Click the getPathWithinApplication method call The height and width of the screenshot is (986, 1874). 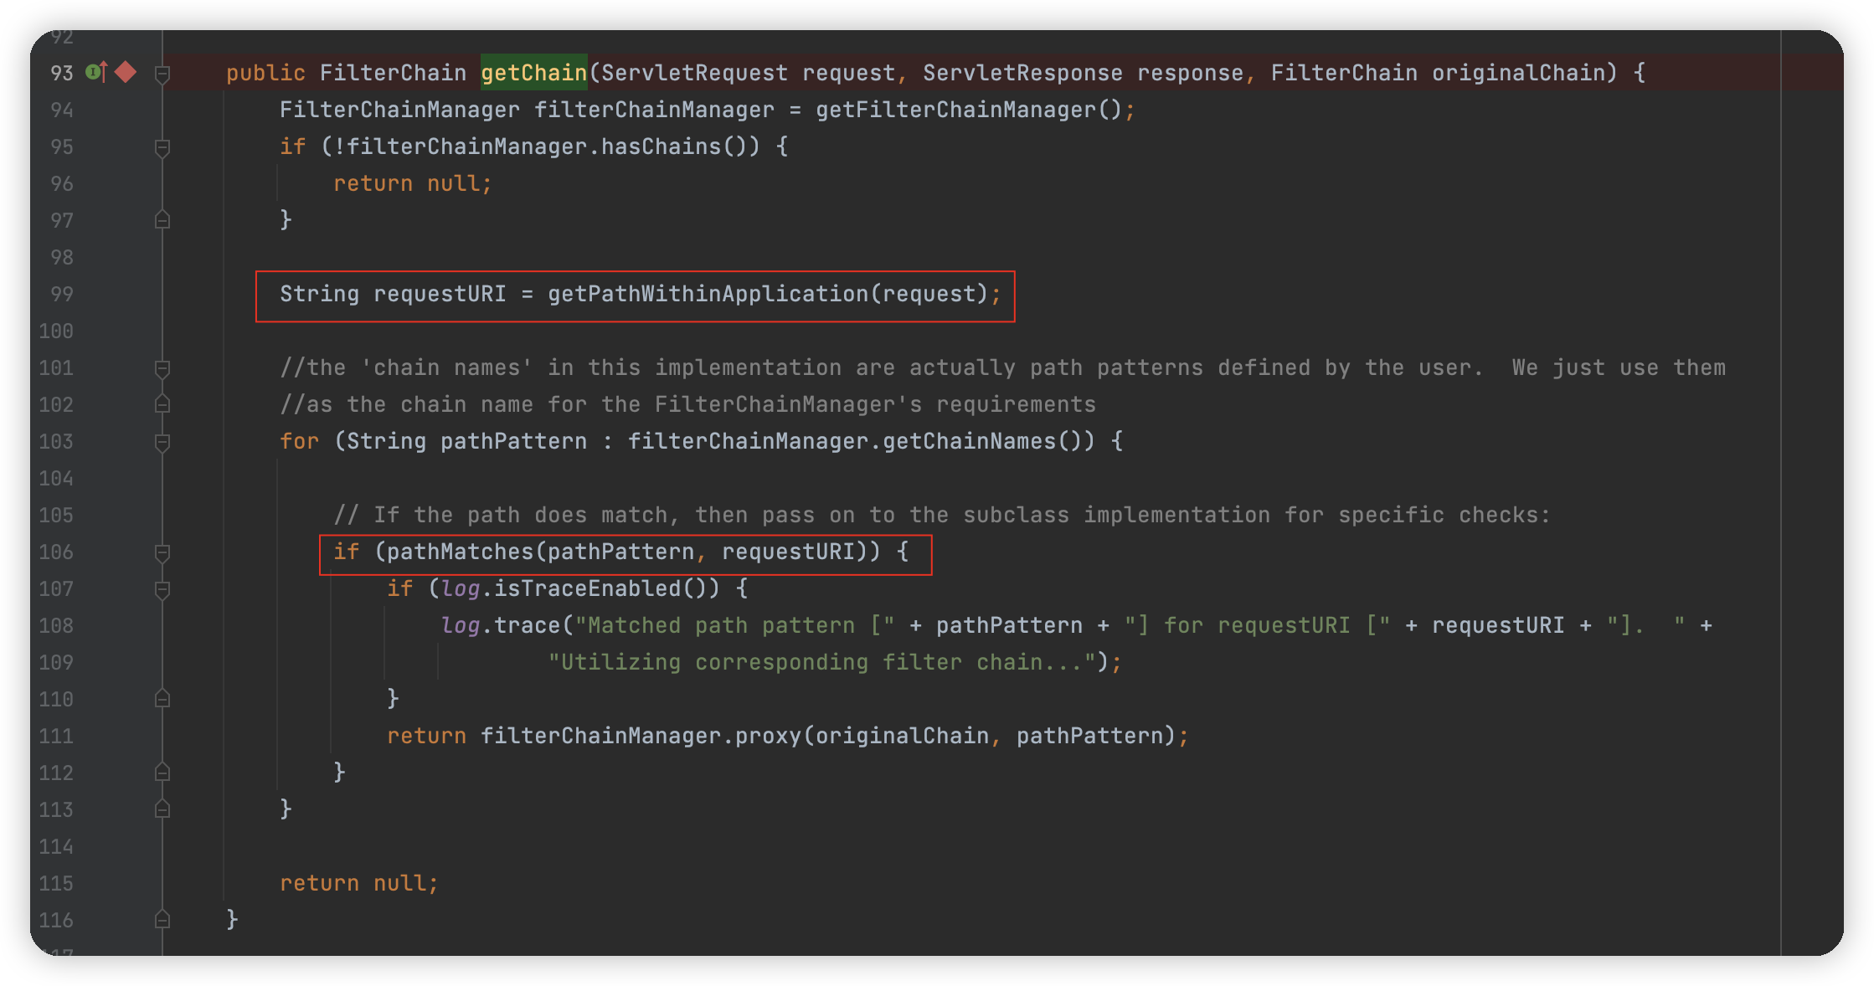[x=708, y=294]
